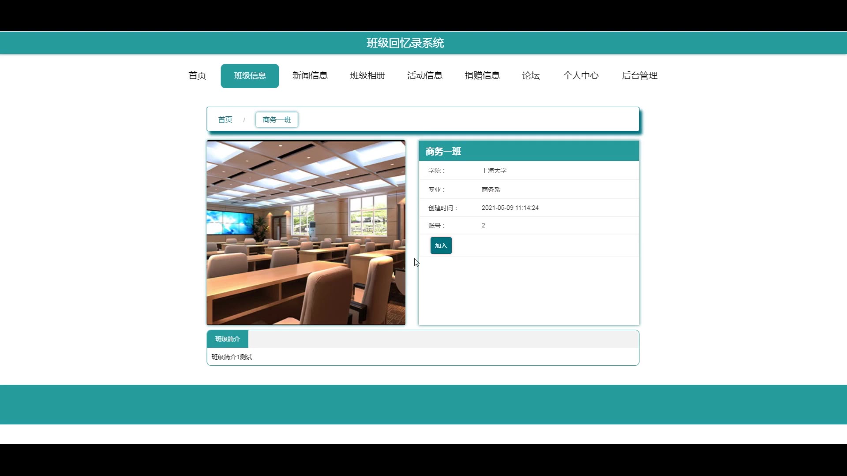Open 捐赠信息 from the top menu
The image size is (847, 476).
tap(482, 75)
